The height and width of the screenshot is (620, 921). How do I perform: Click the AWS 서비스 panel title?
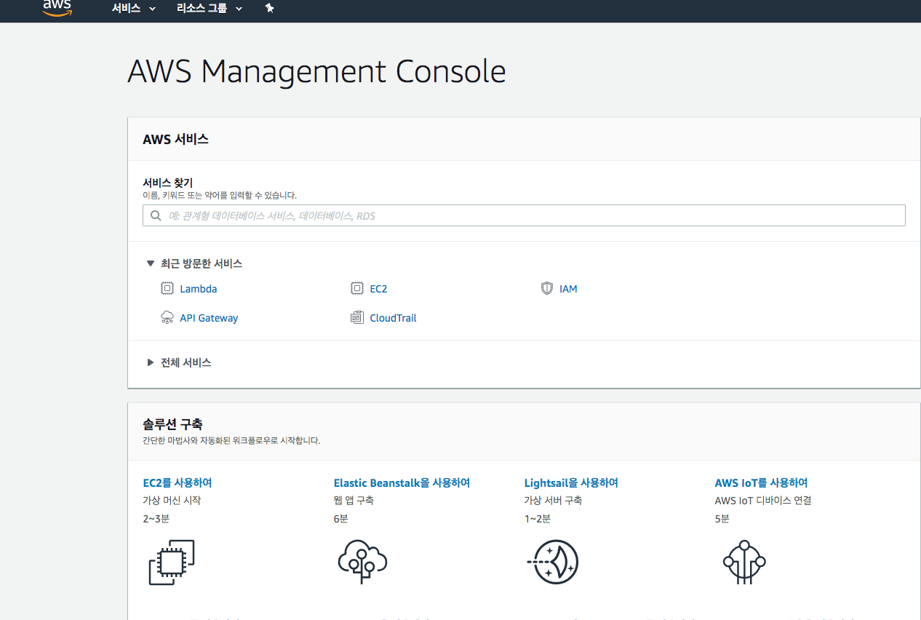(x=175, y=139)
